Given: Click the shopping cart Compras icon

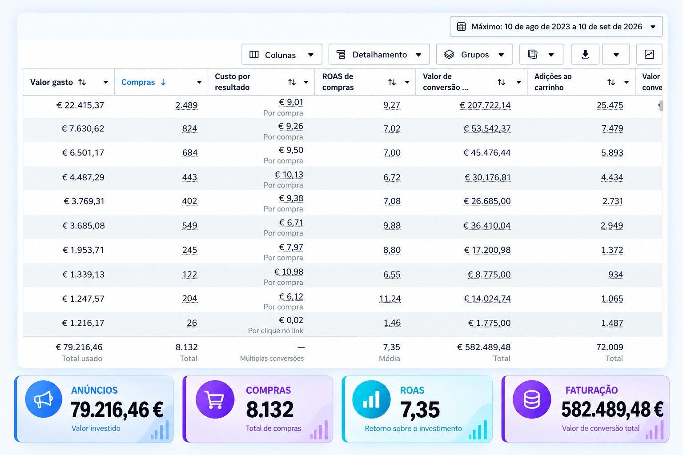Looking at the screenshot, I should 215,399.
